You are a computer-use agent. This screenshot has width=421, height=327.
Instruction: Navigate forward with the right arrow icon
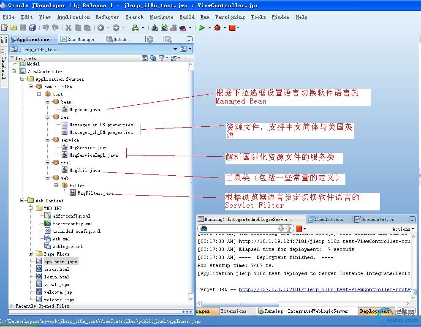(116, 28)
